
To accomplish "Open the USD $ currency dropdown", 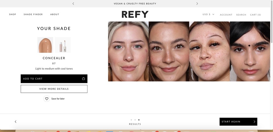I will (208, 14).
